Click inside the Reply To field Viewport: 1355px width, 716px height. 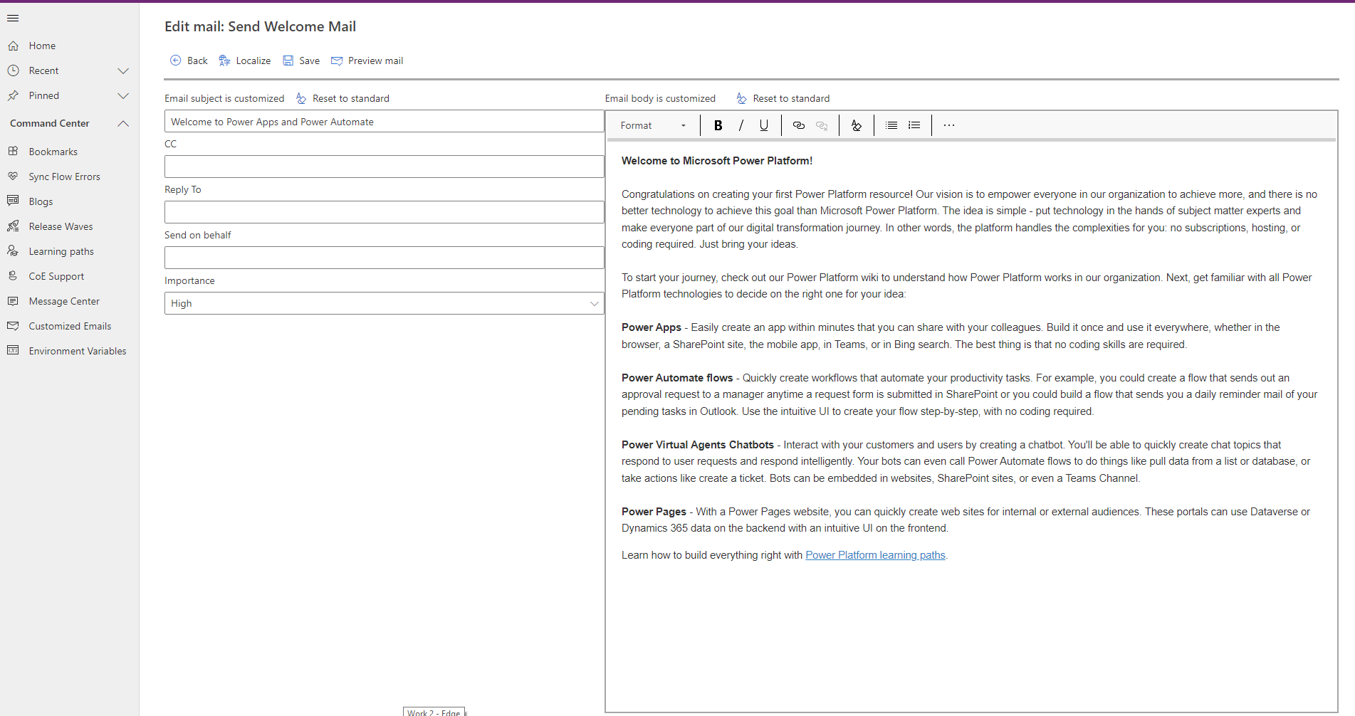(384, 211)
